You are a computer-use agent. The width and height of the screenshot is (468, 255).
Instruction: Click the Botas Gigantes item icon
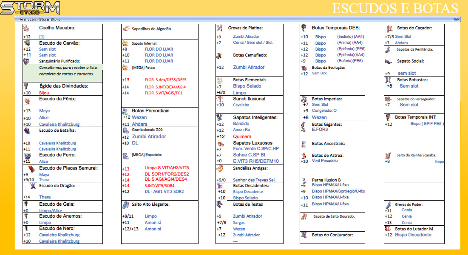(x=303, y=125)
